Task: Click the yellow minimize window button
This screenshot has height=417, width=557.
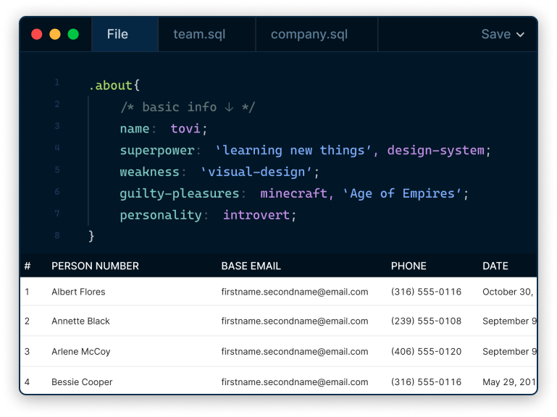Action: pyautogui.click(x=55, y=34)
